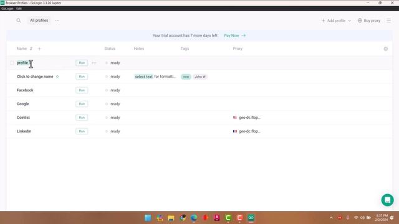Sort profiles by the Name column header
The image size is (399, 224).
coord(22,49)
